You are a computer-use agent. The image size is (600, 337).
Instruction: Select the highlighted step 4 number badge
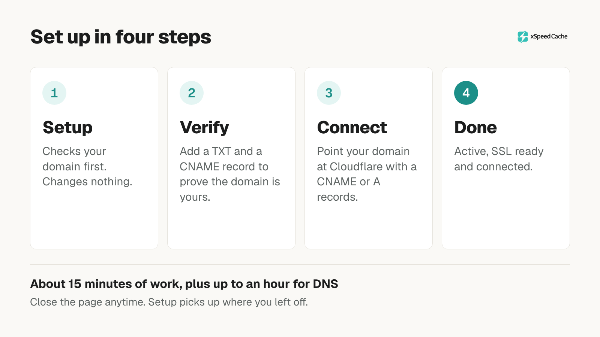pyautogui.click(x=466, y=93)
